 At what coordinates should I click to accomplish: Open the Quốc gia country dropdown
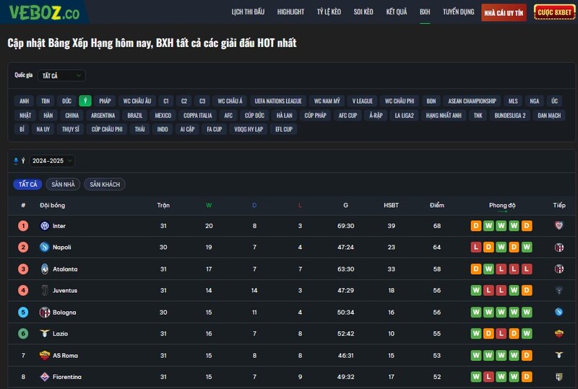pyautogui.click(x=61, y=76)
